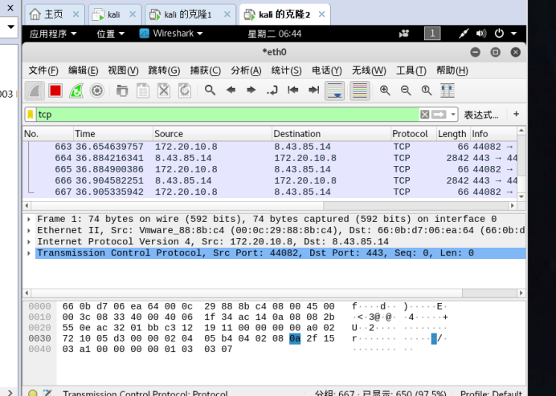Viewport: 556px width, 396px height.
Task: Go back to previous packet arrow
Action: (x=231, y=91)
